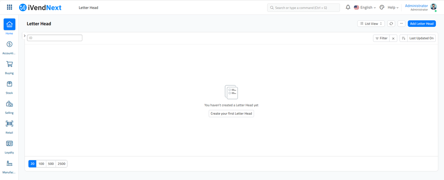Open the Accounting module in sidebar
The height and width of the screenshot is (180, 444).
(10, 45)
